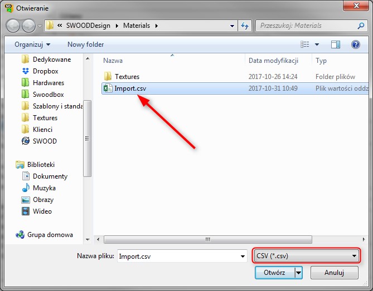Click the Otwórz split-button arrow
Image resolution: width=373 pixels, height=291 pixels.
tap(298, 273)
